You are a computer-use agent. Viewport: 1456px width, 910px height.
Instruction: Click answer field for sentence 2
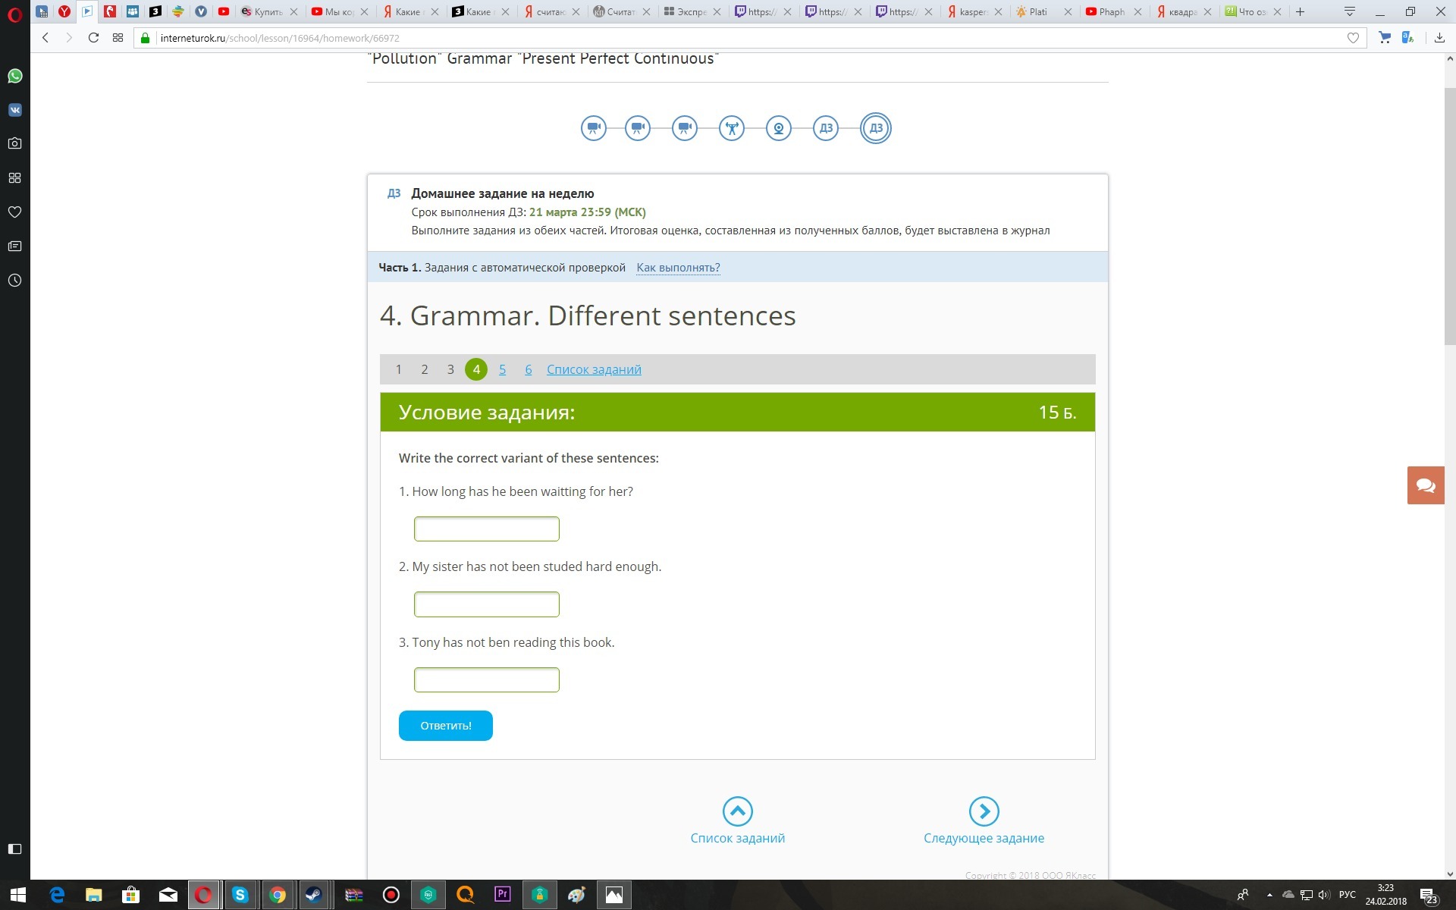(x=486, y=604)
